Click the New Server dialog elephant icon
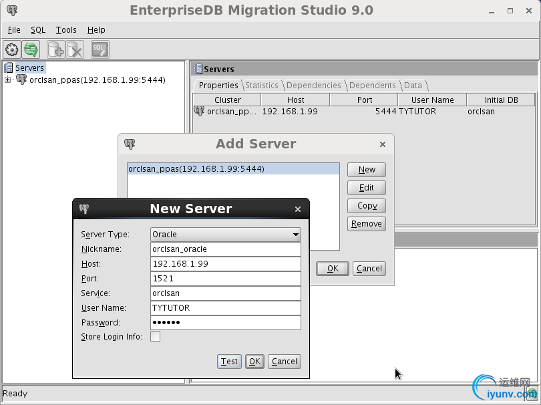This screenshot has width=541, height=405. (x=84, y=209)
